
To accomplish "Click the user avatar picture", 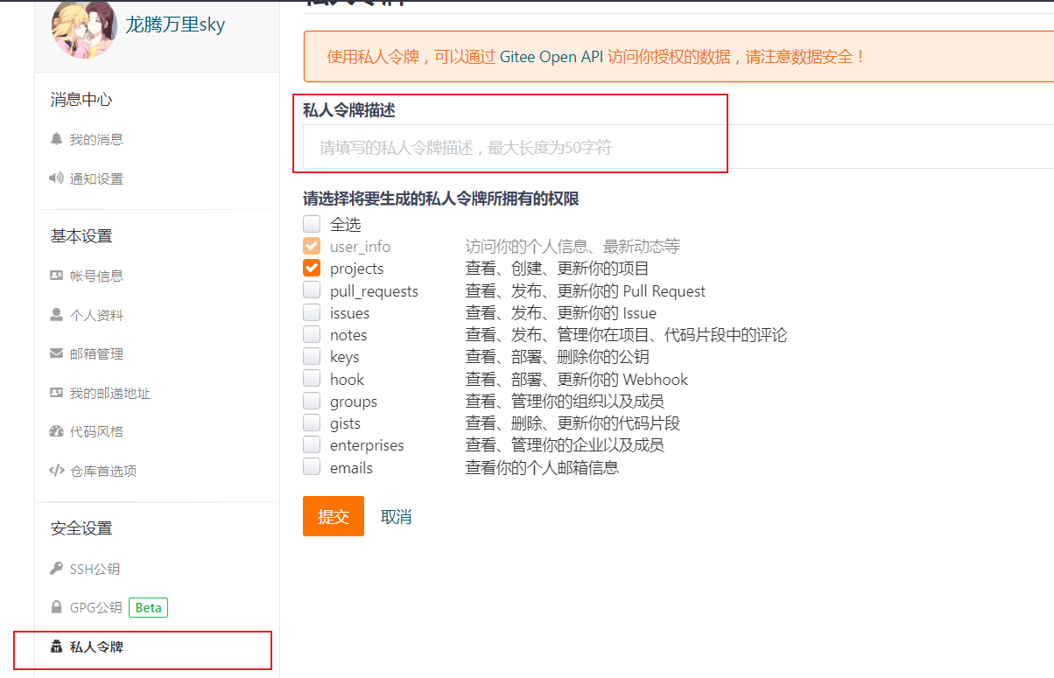I will coord(84,28).
